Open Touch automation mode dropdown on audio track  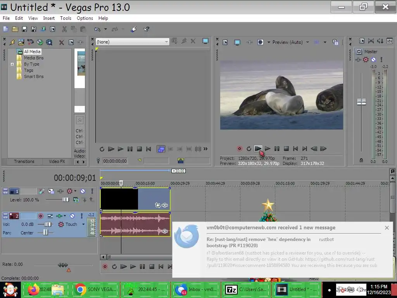pyautogui.click(x=83, y=224)
